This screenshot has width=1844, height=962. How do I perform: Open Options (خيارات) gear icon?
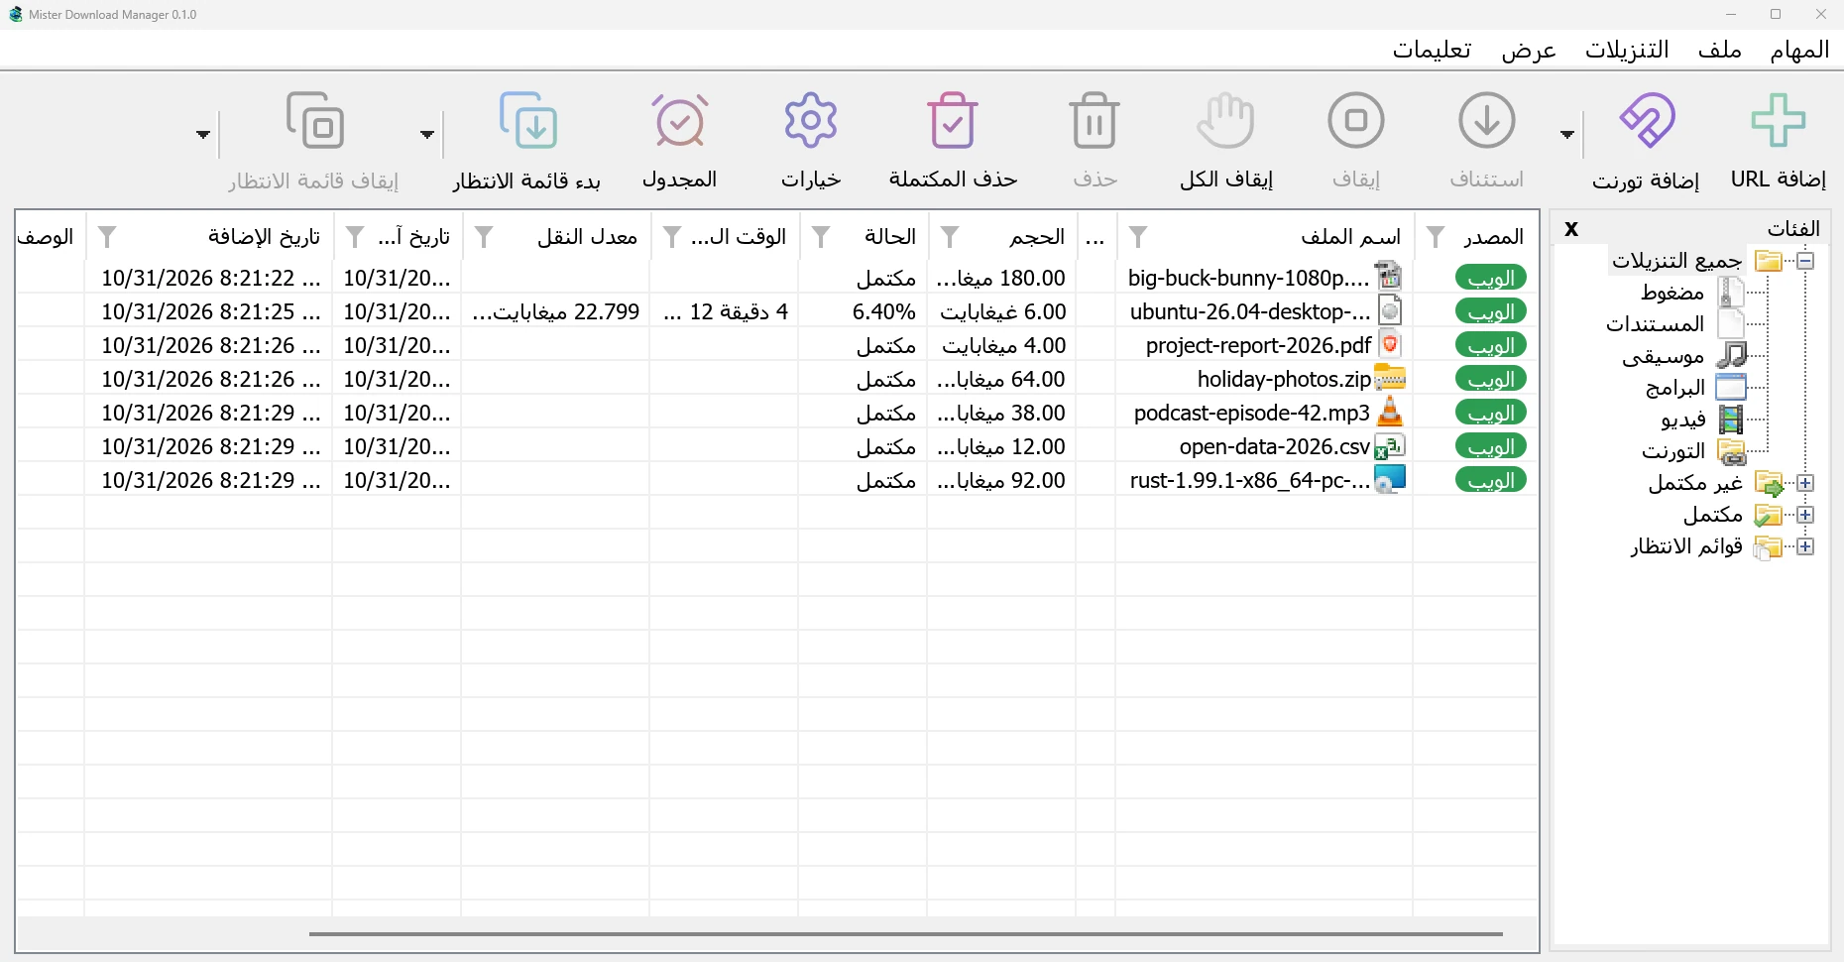pos(811,120)
